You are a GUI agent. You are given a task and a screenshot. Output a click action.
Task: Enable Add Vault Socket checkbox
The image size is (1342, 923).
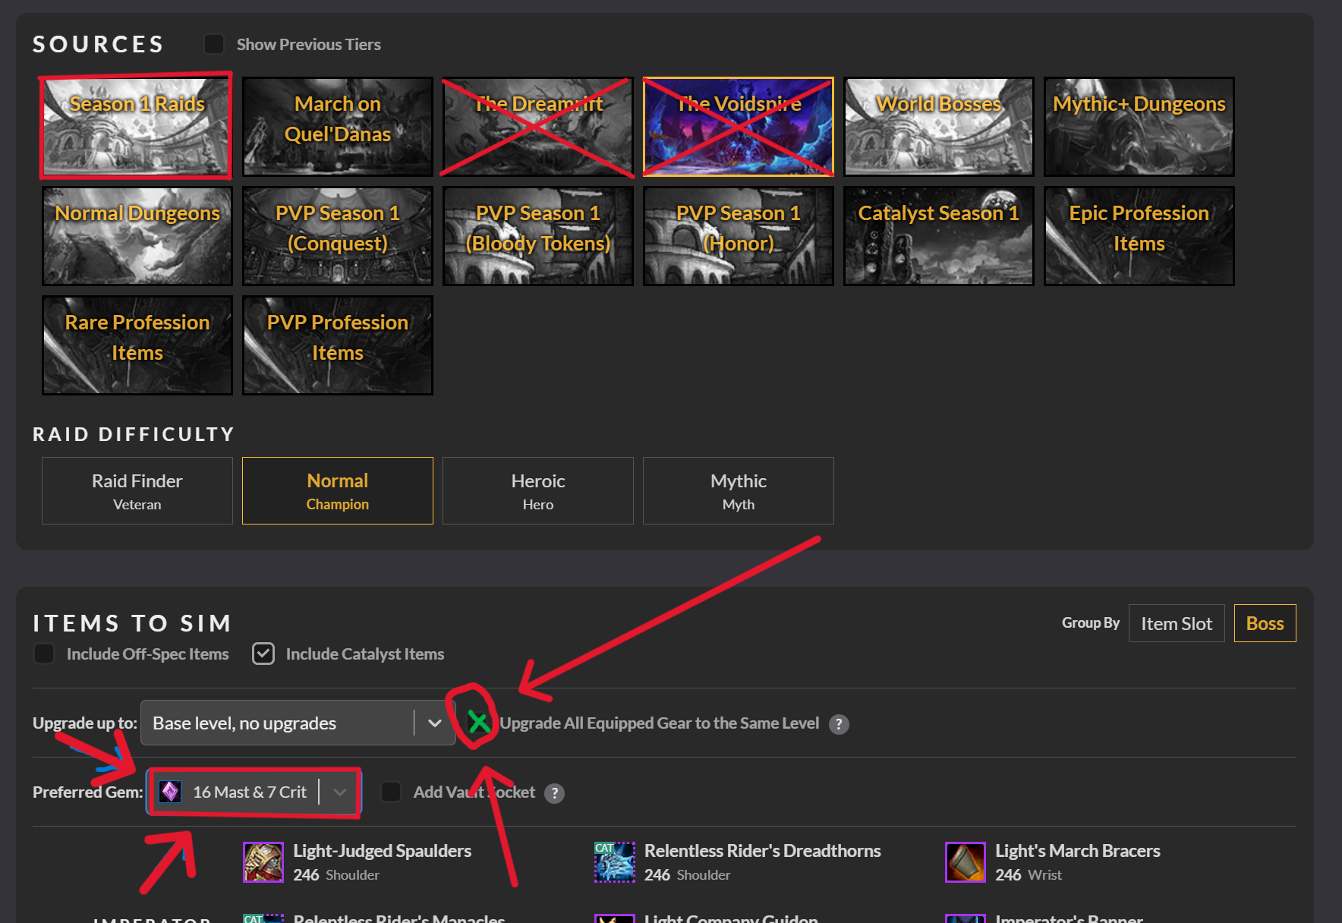pos(391,792)
